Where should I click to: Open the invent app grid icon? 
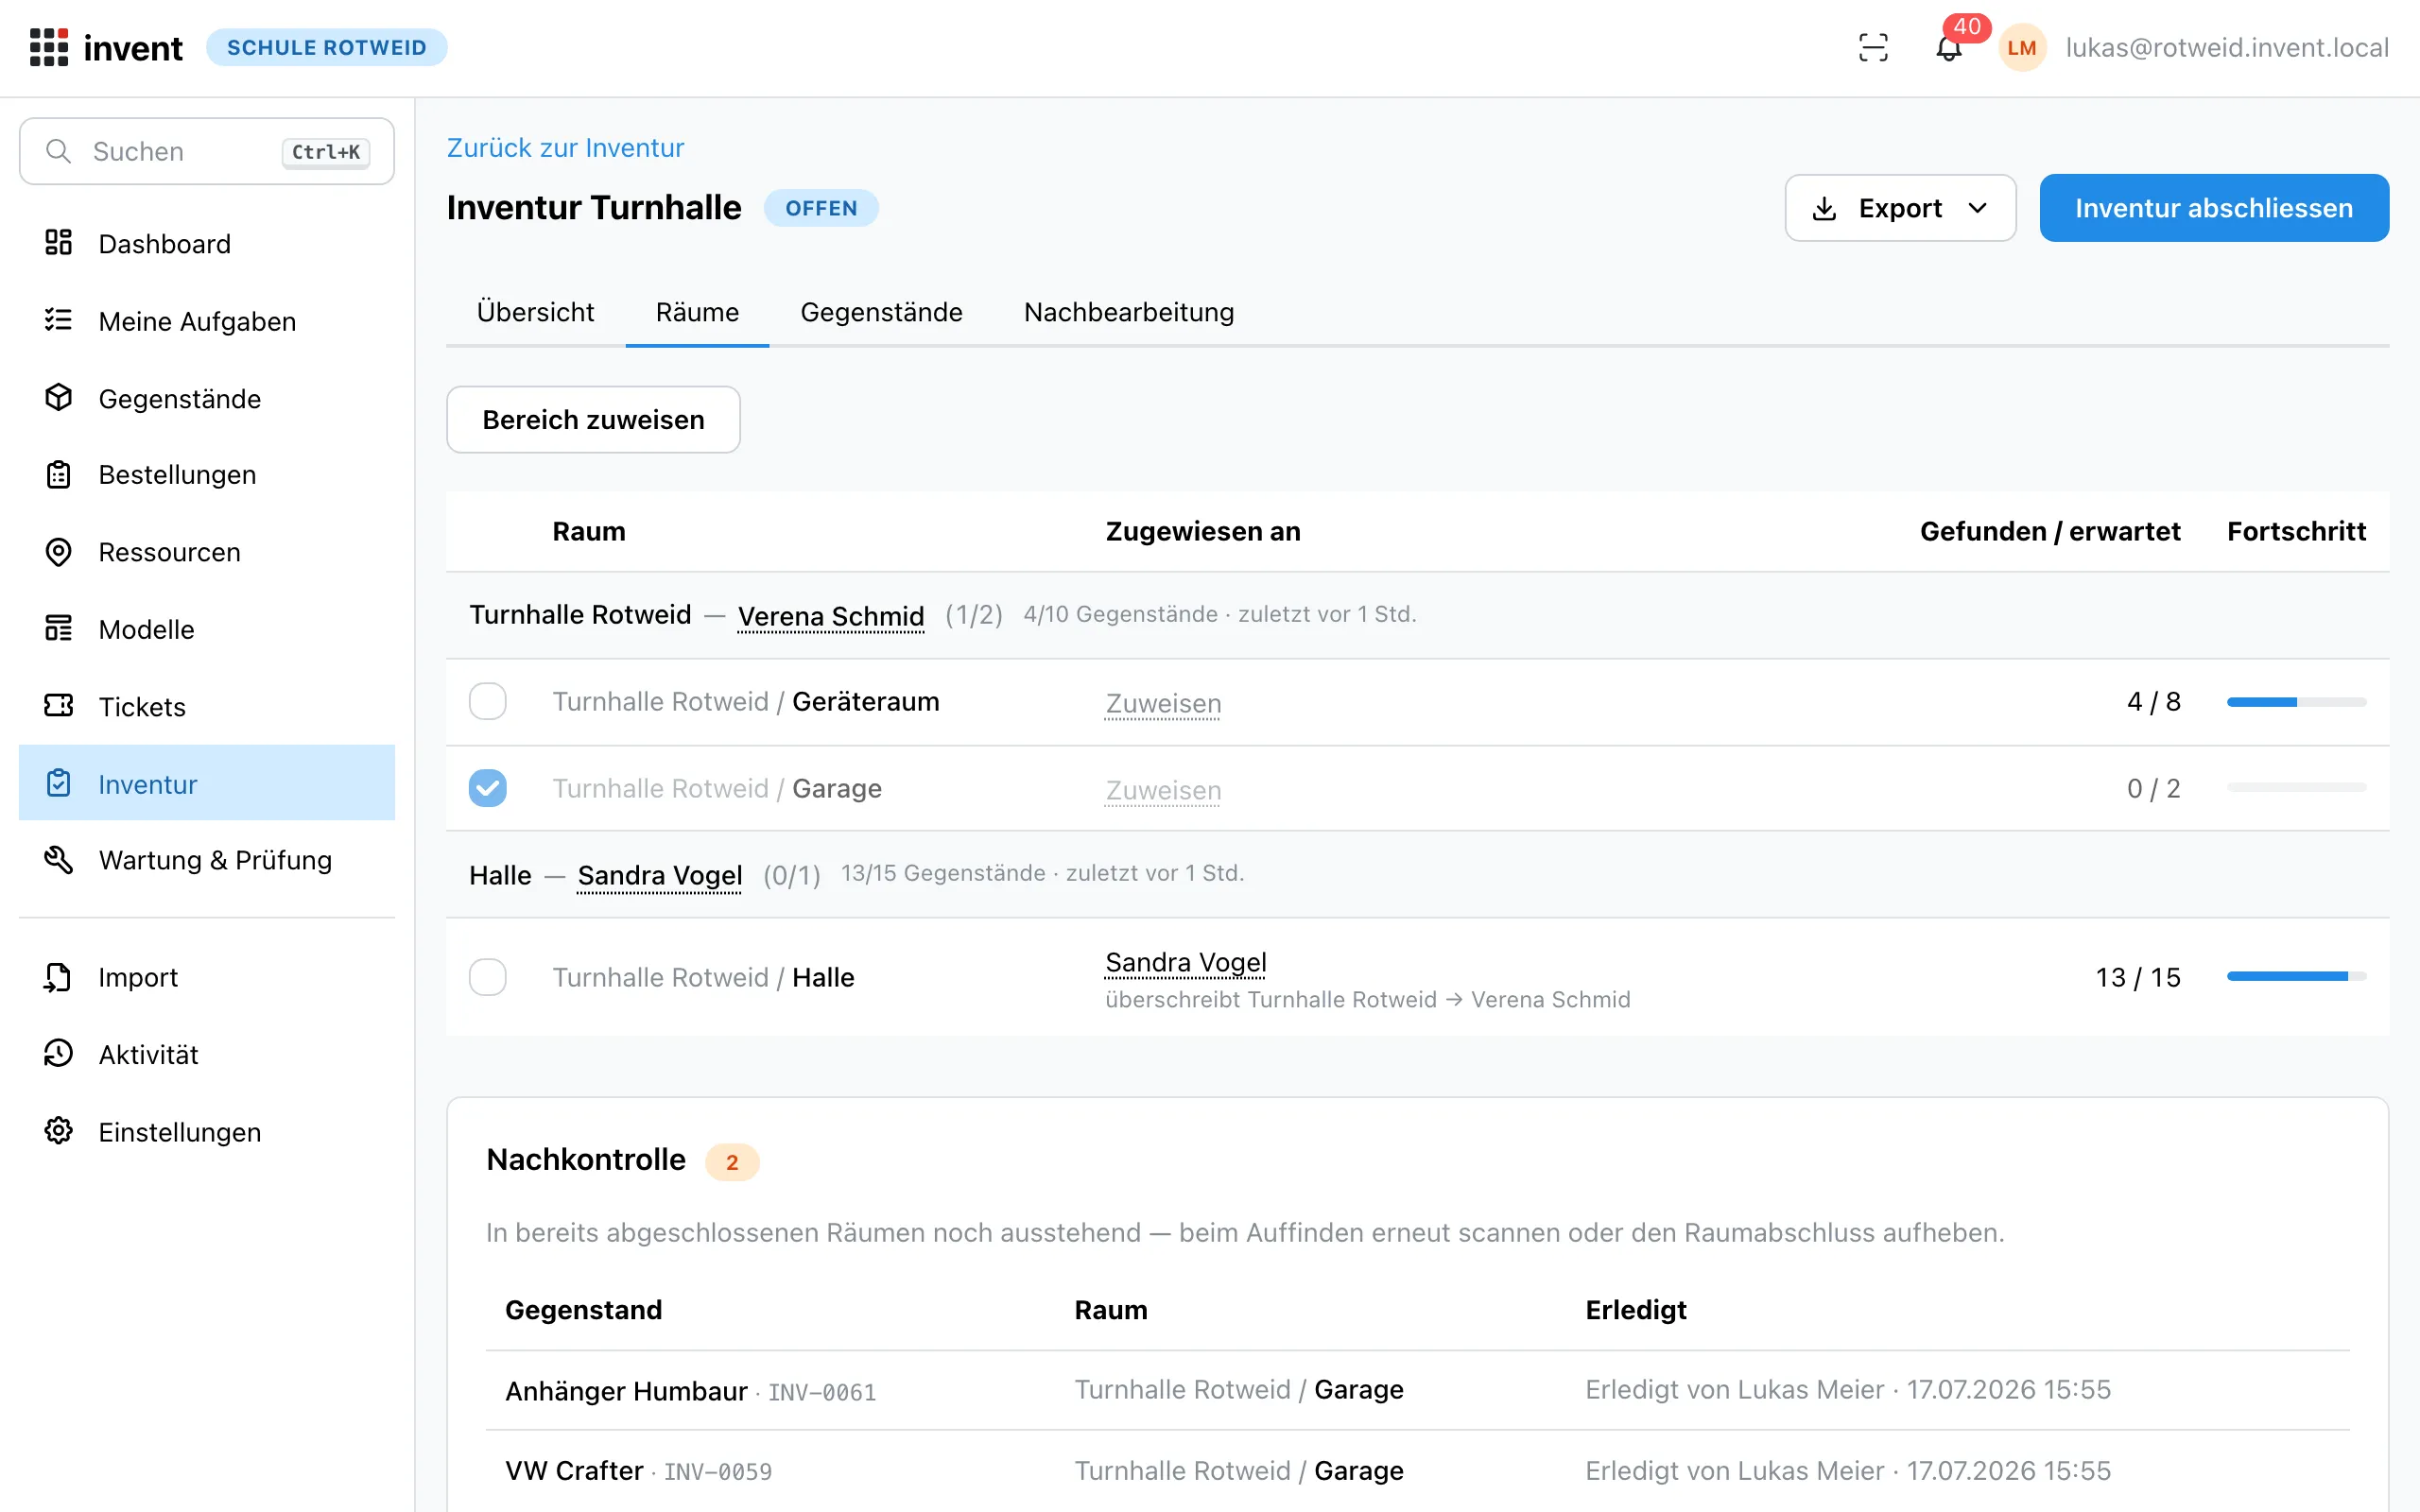click(x=48, y=47)
